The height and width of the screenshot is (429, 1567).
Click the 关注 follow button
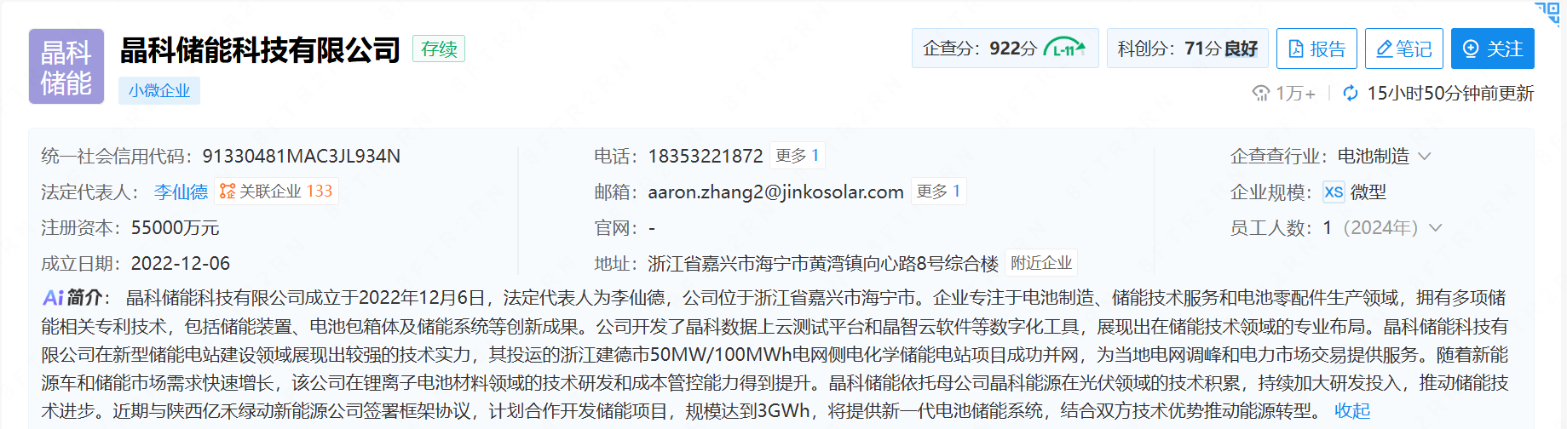pyautogui.click(x=1493, y=49)
